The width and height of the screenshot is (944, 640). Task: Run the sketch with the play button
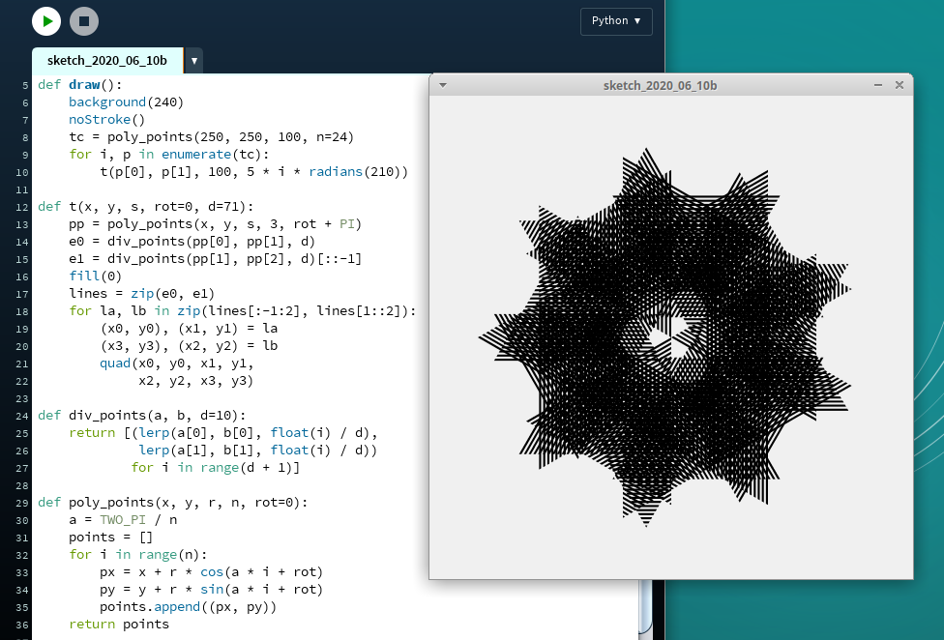click(x=45, y=20)
